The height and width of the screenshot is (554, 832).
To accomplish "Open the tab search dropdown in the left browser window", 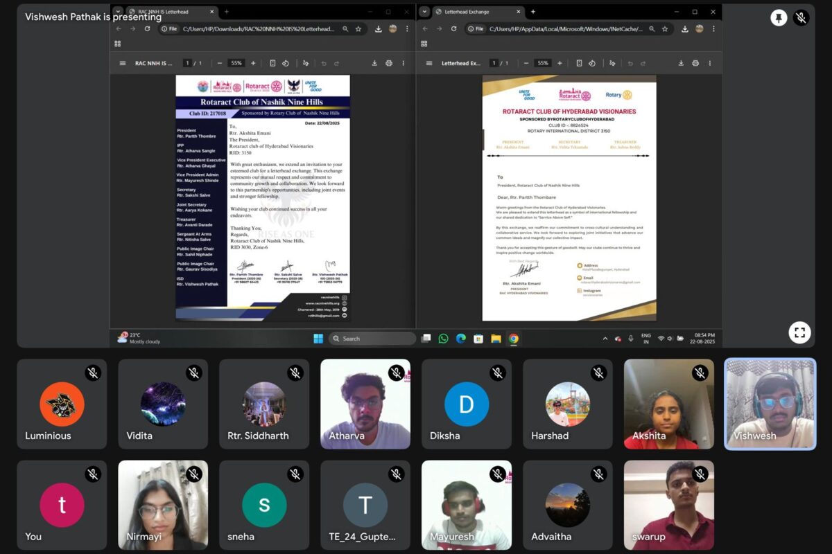I will click(x=117, y=12).
